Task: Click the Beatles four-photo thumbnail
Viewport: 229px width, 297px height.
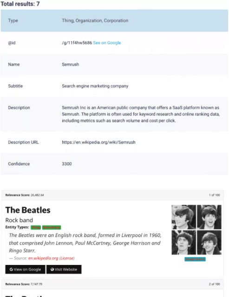Action: 196,230
